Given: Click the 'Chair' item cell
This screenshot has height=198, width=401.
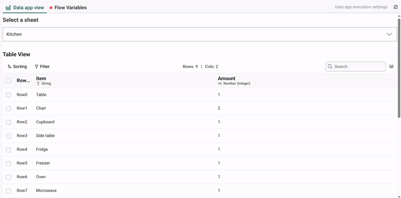Looking at the screenshot, I should click(x=41, y=108).
